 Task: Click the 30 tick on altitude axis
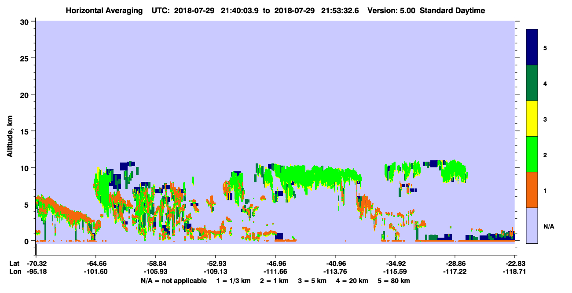[x=26, y=22]
